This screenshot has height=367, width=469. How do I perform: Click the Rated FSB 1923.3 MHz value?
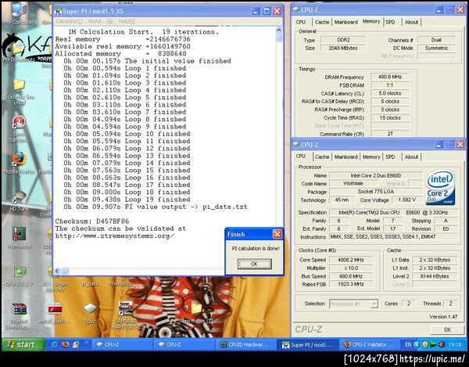pos(351,284)
